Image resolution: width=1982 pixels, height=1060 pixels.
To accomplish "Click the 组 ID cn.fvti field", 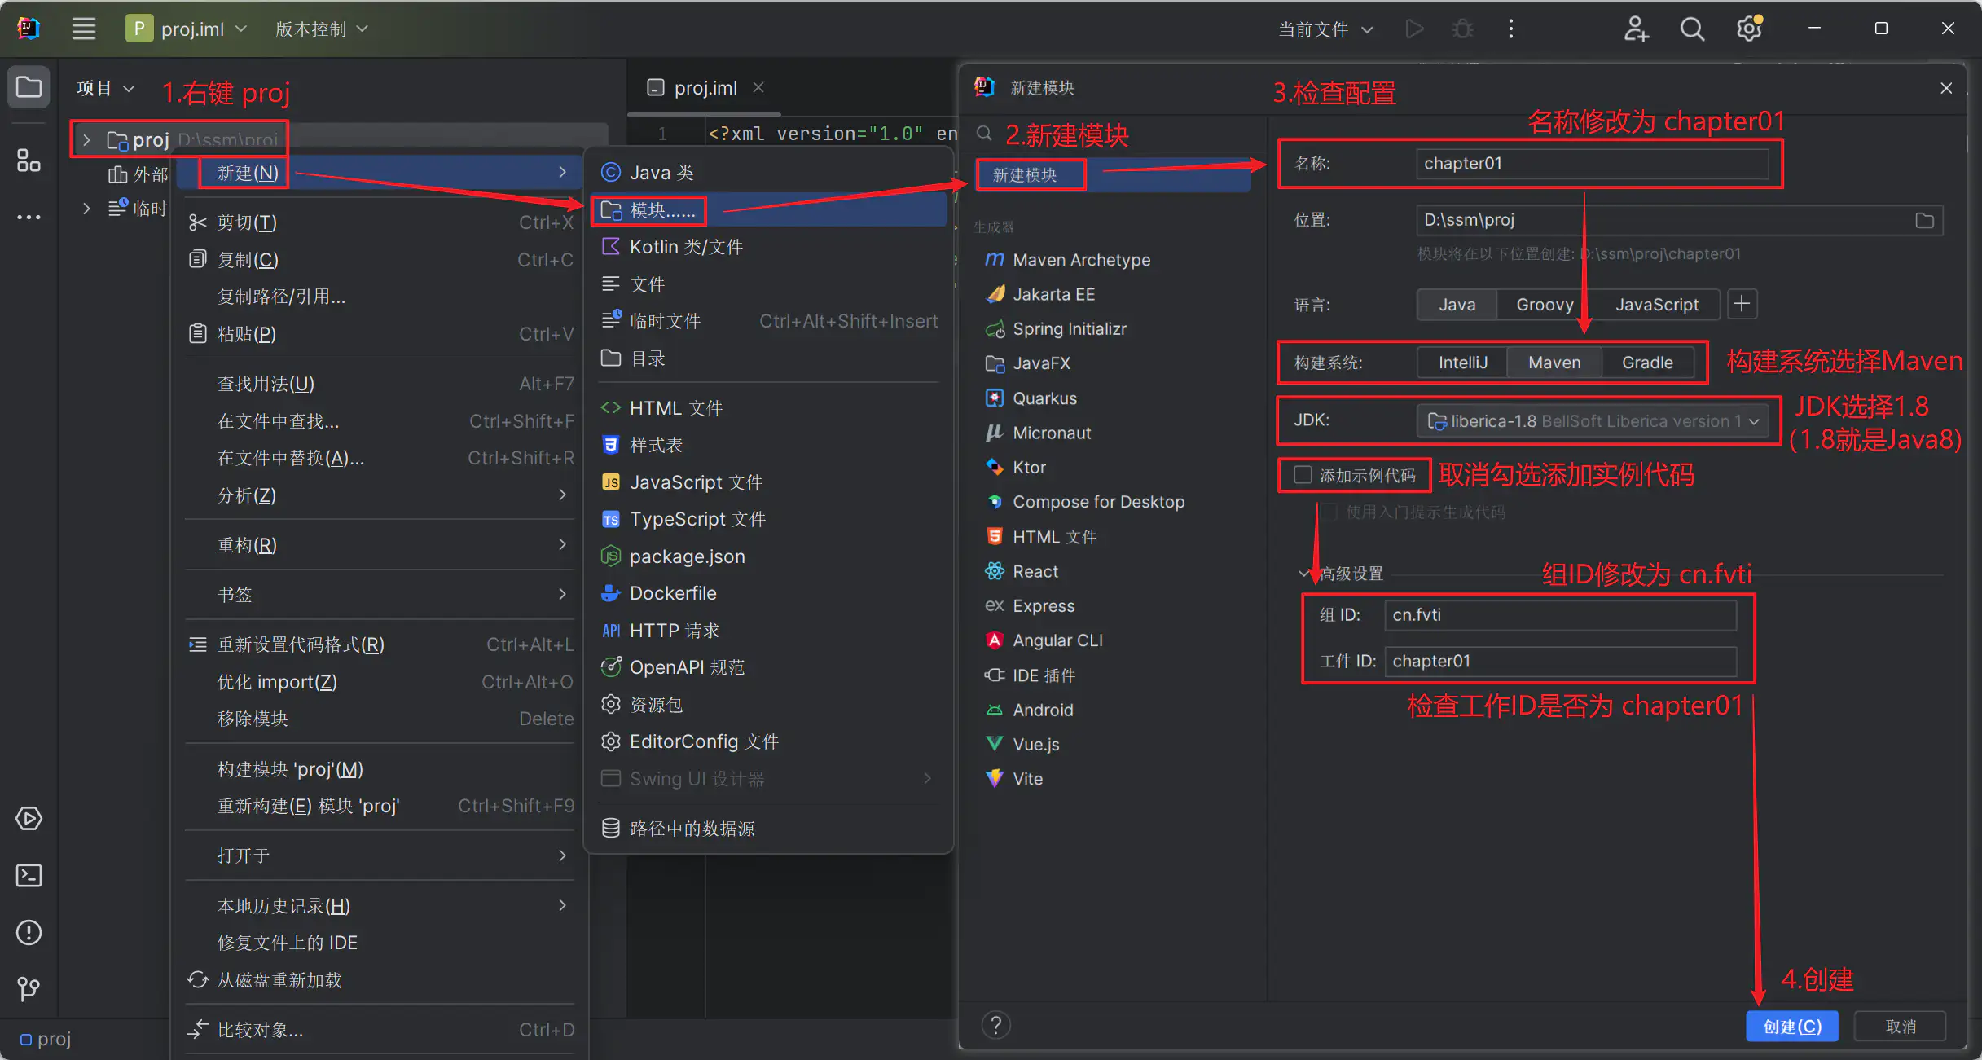I will point(1560,614).
